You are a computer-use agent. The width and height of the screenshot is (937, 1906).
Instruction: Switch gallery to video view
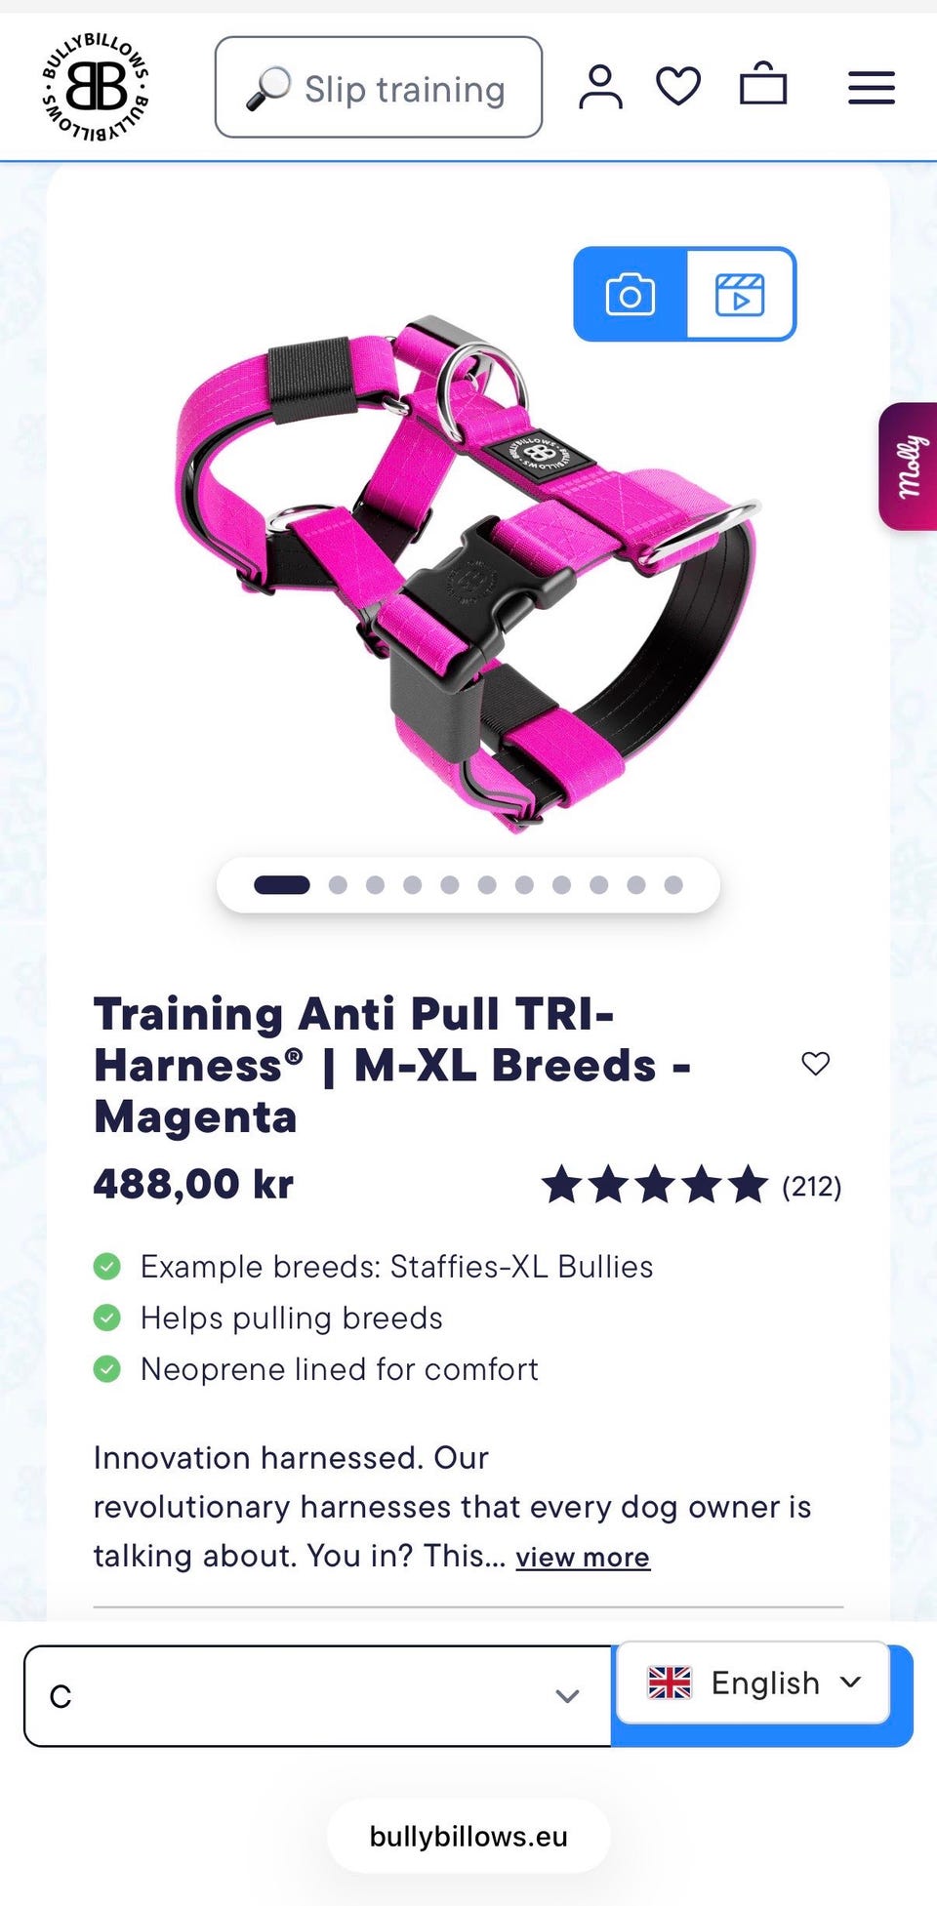741,294
